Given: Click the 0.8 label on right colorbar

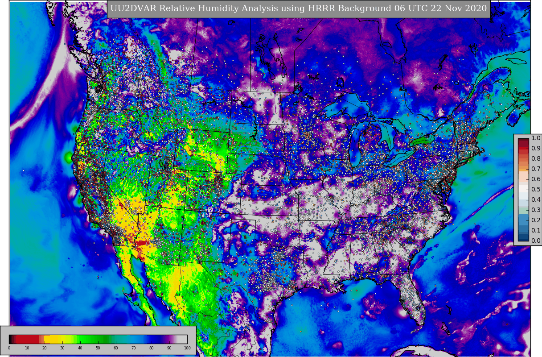Looking at the screenshot, I should coord(536,159).
